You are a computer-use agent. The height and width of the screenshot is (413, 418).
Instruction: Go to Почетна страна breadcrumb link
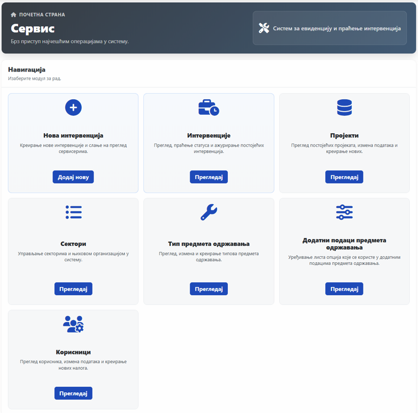(x=42, y=15)
